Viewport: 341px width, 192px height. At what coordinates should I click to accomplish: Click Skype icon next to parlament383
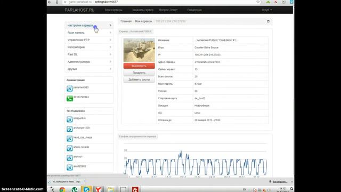[x=70, y=89]
